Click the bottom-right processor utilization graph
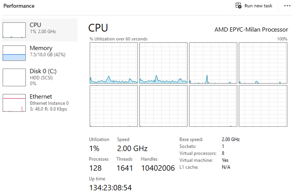 click(263, 106)
